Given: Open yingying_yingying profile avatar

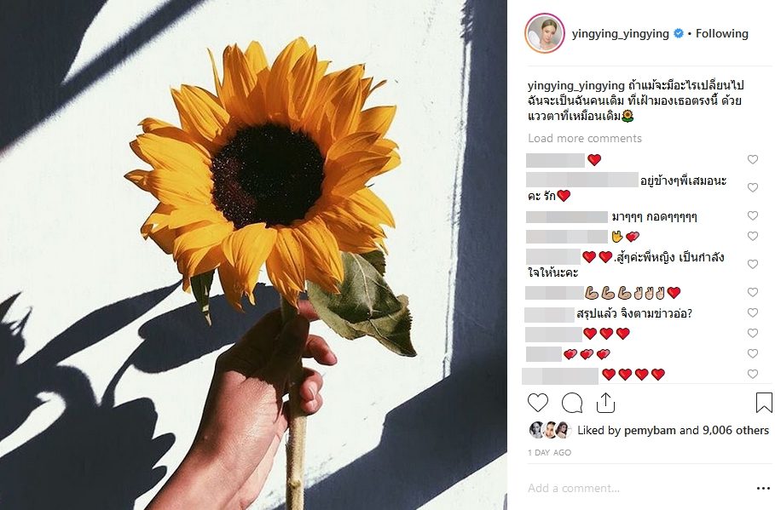Looking at the screenshot, I should point(544,33).
